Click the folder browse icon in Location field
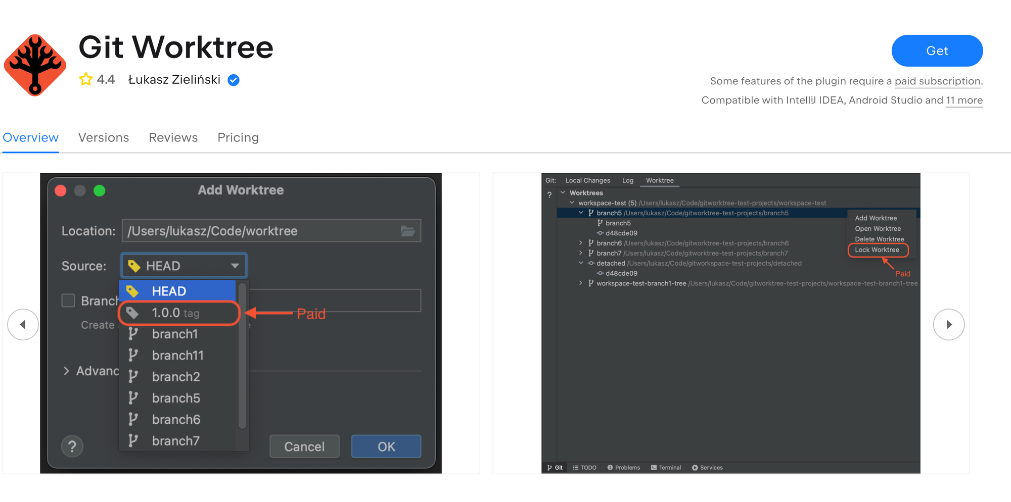Viewport: 1011px width, 502px height. tap(407, 231)
